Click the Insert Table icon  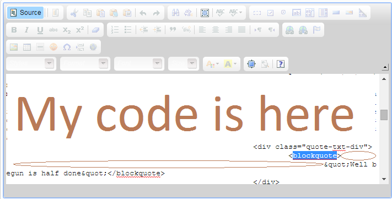(x=27, y=47)
